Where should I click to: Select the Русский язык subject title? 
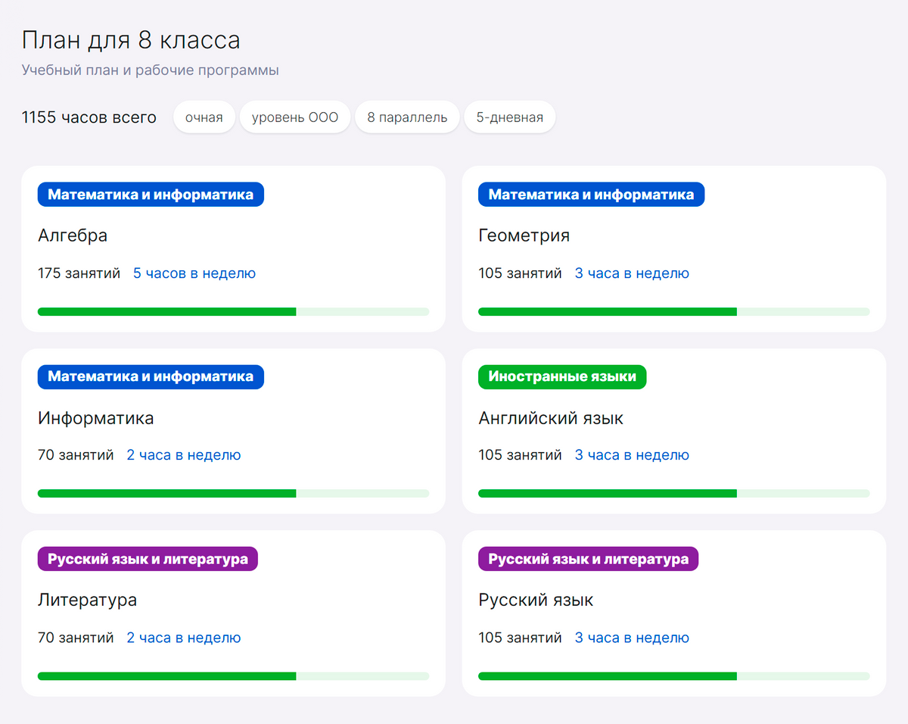(x=536, y=601)
